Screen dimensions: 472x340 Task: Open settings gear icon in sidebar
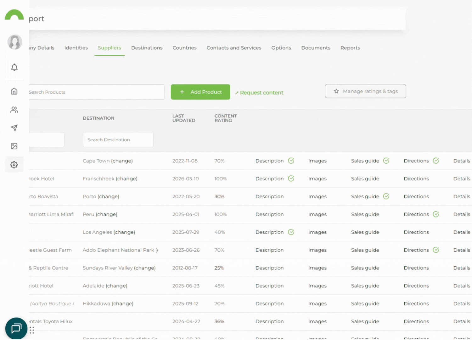14,165
